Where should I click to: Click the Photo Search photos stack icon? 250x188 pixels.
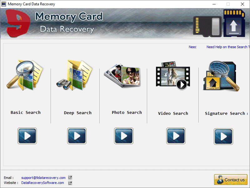point(122,75)
